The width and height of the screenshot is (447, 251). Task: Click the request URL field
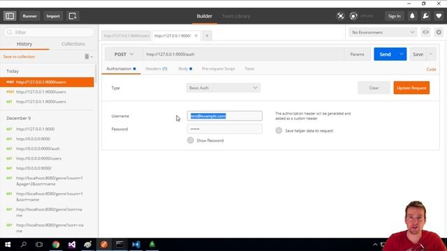[243, 54]
